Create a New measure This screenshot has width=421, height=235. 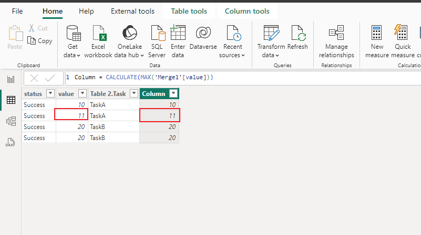click(x=377, y=41)
